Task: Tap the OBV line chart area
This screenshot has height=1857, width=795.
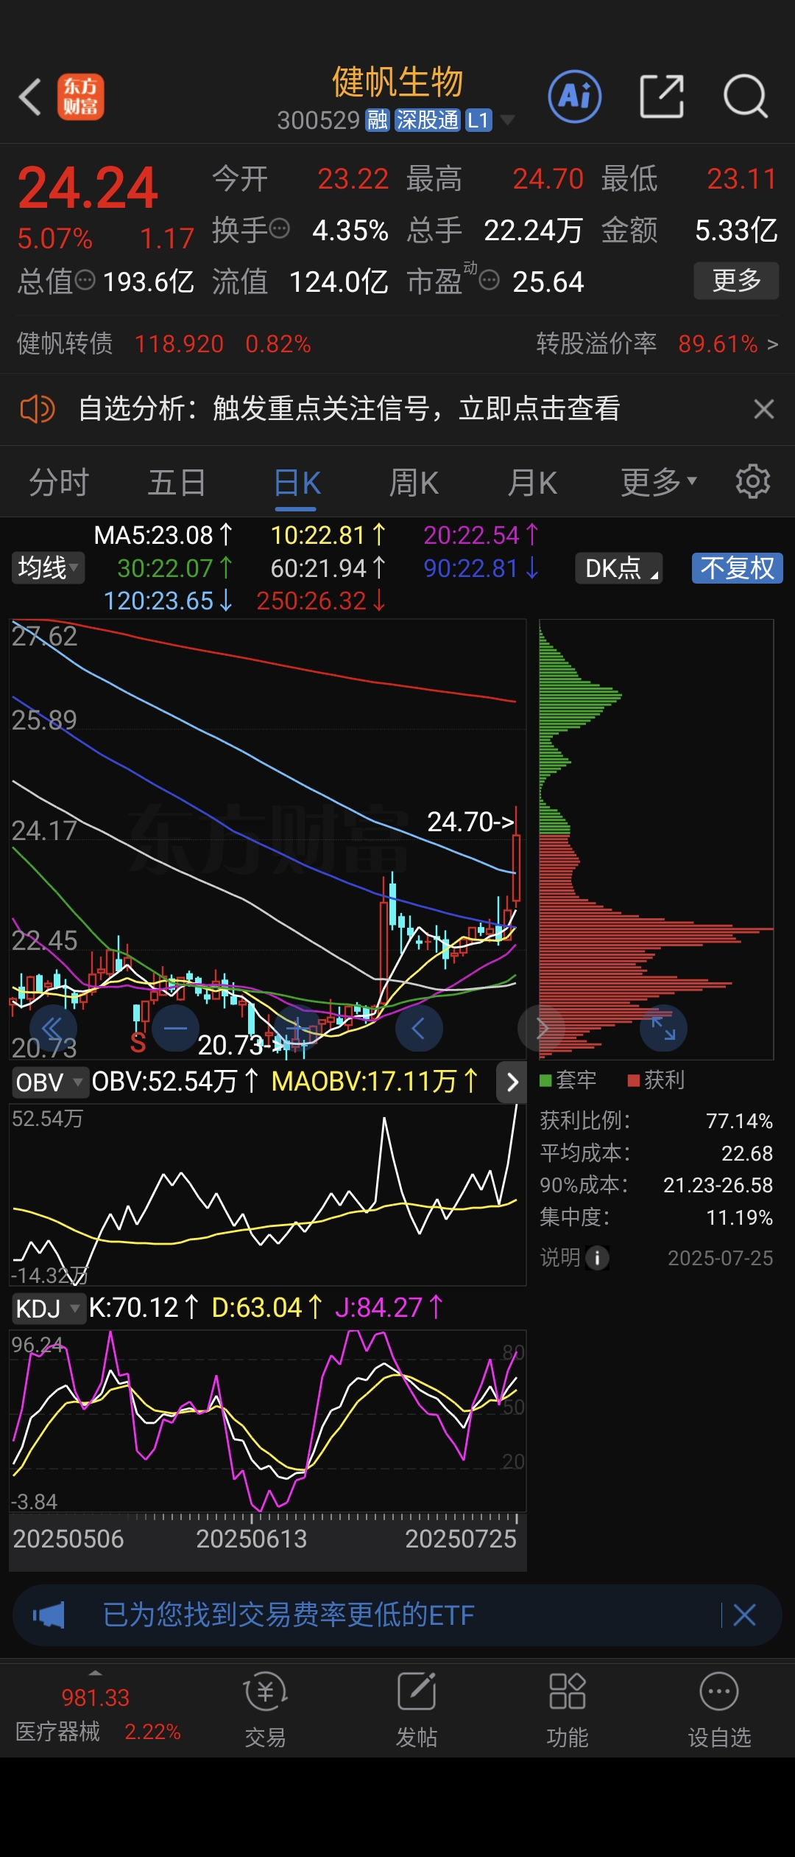Action: pyautogui.click(x=267, y=1195)
